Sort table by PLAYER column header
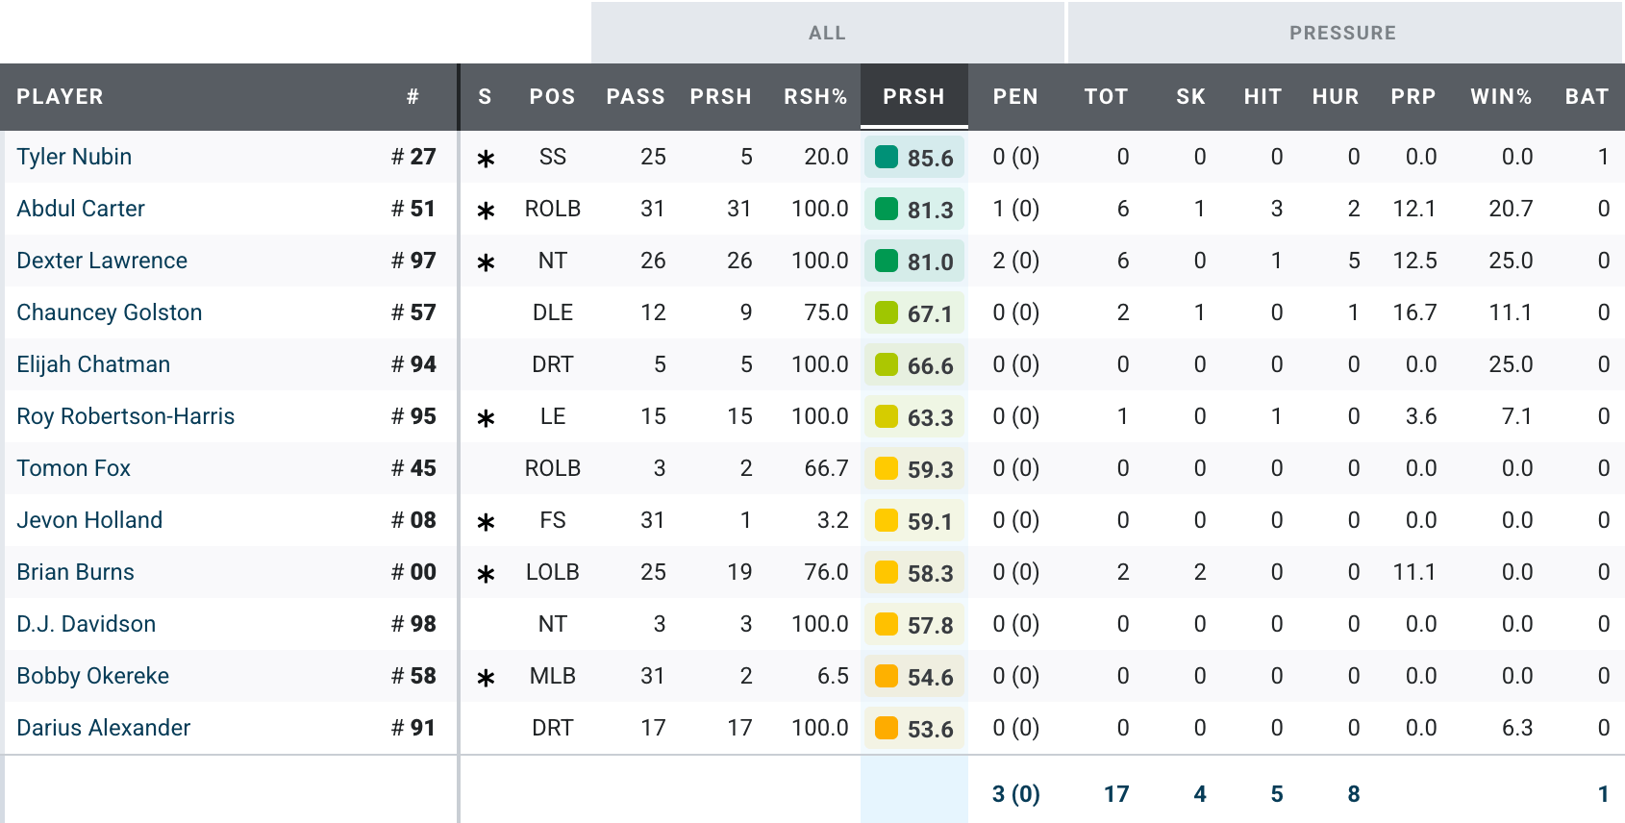 [60, 96]
